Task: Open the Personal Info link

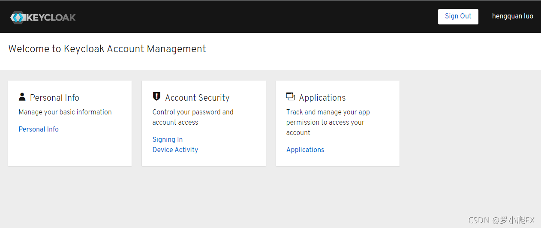Action: 39,129
